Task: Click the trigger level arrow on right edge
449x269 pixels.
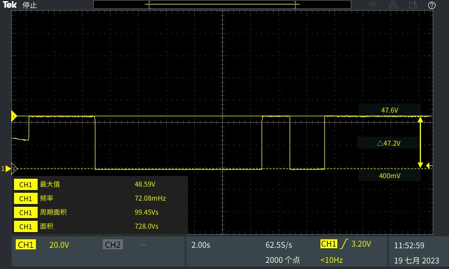Action: (429, 165)
